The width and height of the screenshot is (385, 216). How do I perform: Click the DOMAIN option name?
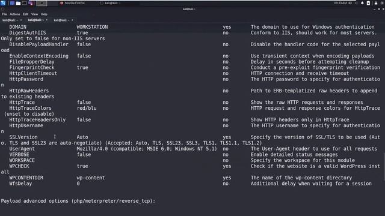pos(18,27)
